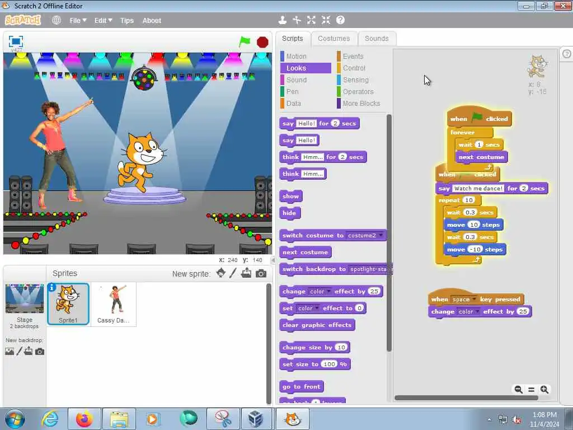Viewport: 573px width, 430px height.
Task: Select the Sprite1 cat thumbnail
Action: tap(68, 304)
